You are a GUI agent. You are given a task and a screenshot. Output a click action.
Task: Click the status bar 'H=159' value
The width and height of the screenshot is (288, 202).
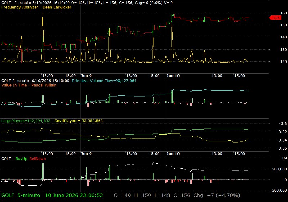143,196
